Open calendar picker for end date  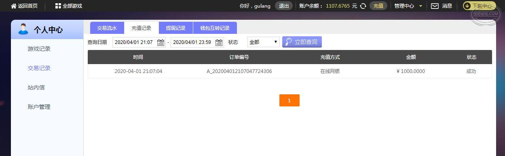pyautogui.click(x=219, y=42)
